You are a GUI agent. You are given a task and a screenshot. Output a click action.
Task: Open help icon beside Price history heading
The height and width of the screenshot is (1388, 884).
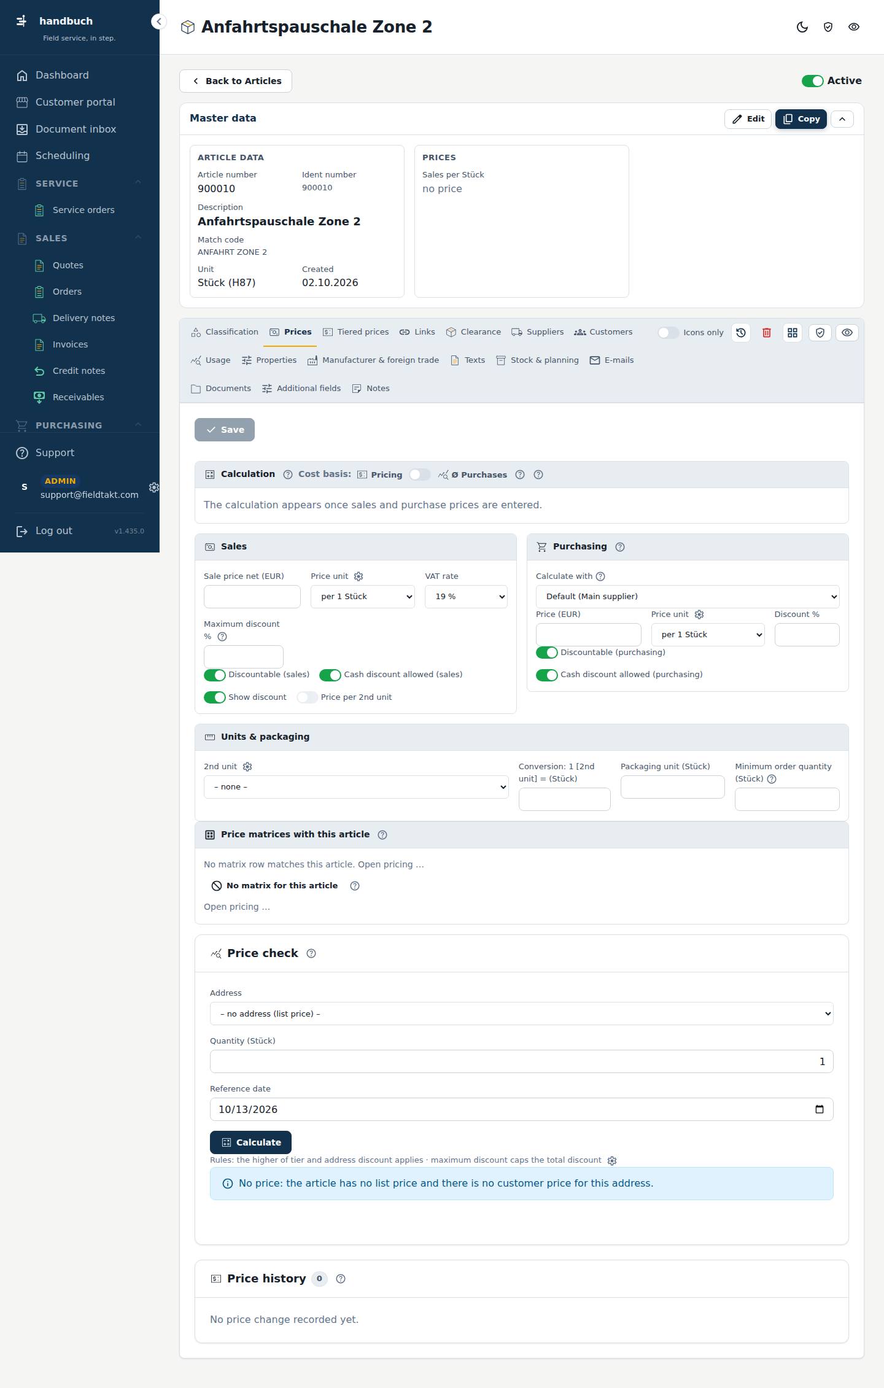(341, 1279)
